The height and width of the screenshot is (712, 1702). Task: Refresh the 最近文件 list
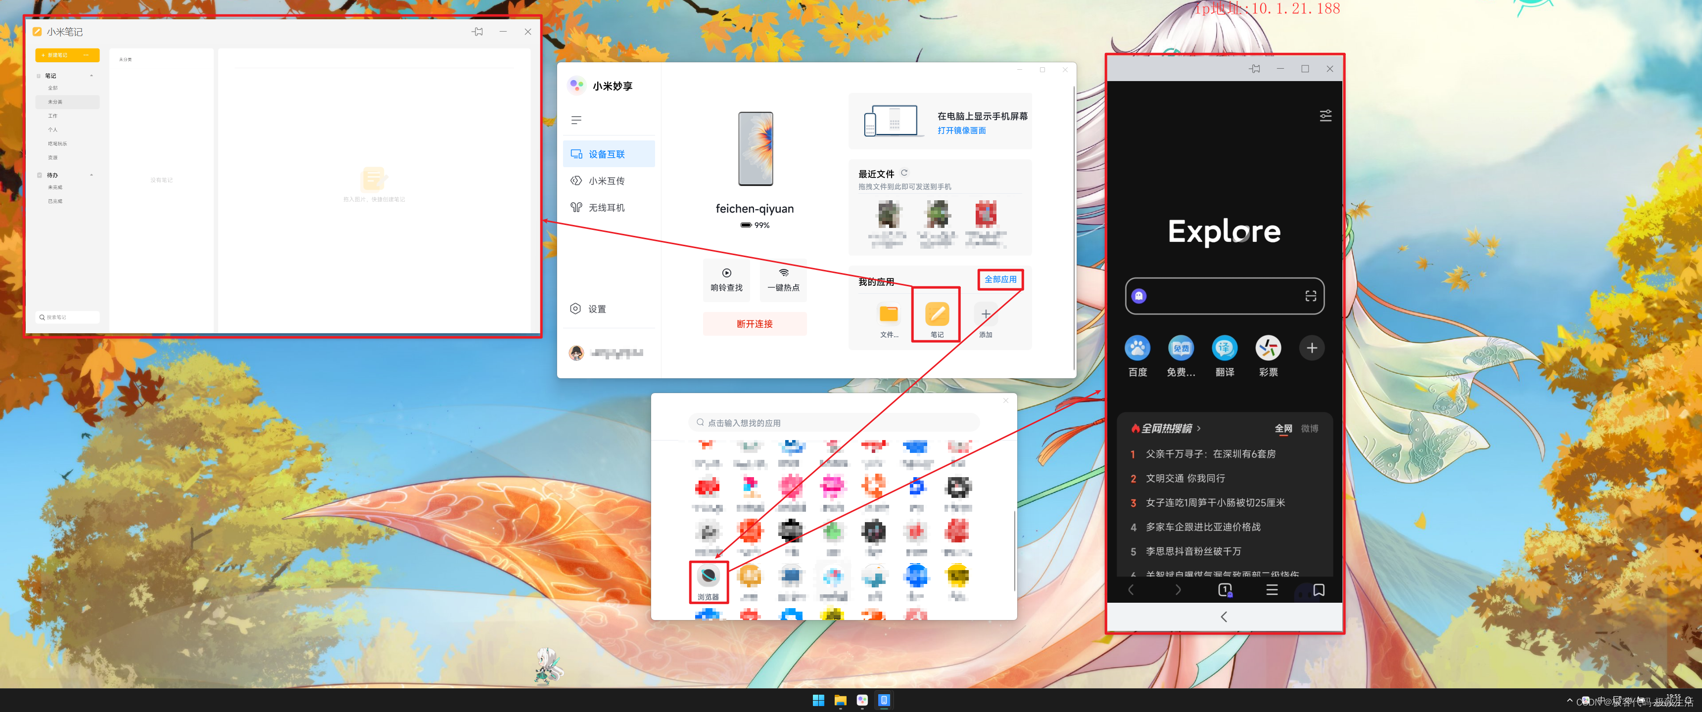pyautogui.click(x=904, y=173)
